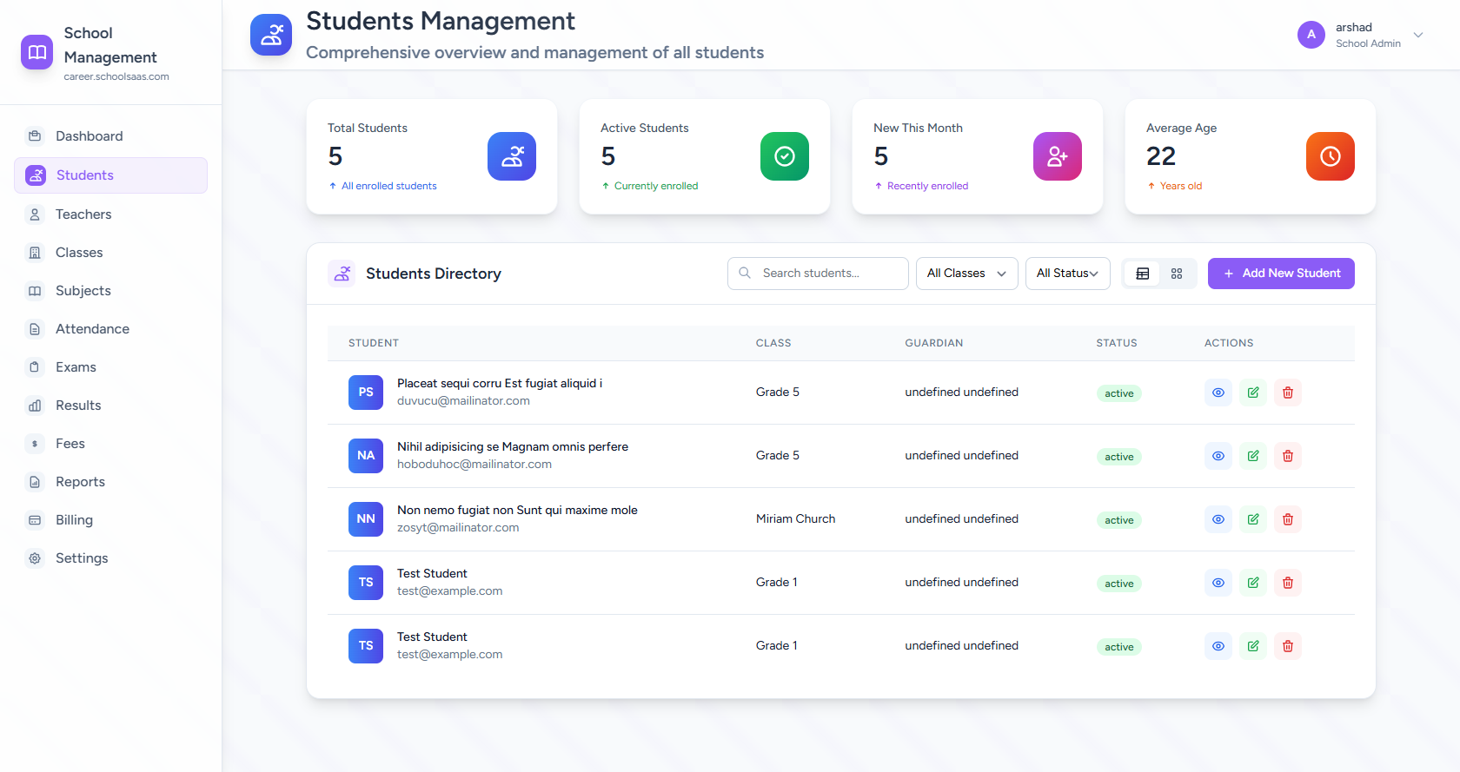This screenshot has height=772, width=1460.
Task: Click the Add New Student button
Action: pyautogui.click(x=1281, y=274)
